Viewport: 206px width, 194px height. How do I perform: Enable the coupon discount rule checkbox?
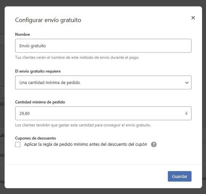click(x=18, y=144)
